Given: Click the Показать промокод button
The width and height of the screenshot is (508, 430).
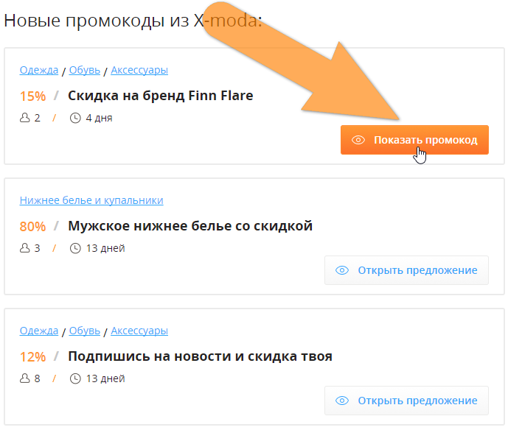Looking at the screenshot, I should (x=414, y=140).
